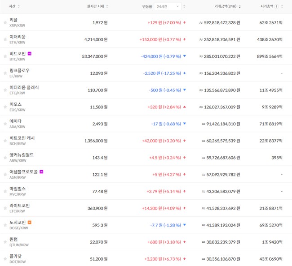The width and height of the screenshot is (292, 266).
Task: Click the +129 원 (+7.00 %) change
Action: pos(164,23)
